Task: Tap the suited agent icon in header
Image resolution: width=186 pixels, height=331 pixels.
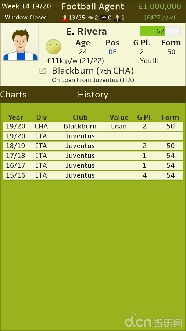Action: click(x=117, y=18)
